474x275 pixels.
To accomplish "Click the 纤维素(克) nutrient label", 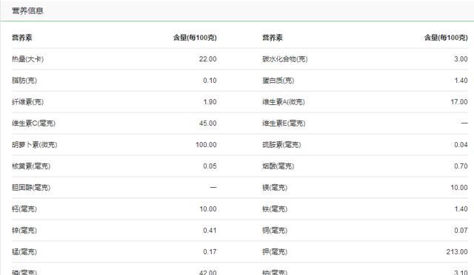I will [x=27, y=102].
